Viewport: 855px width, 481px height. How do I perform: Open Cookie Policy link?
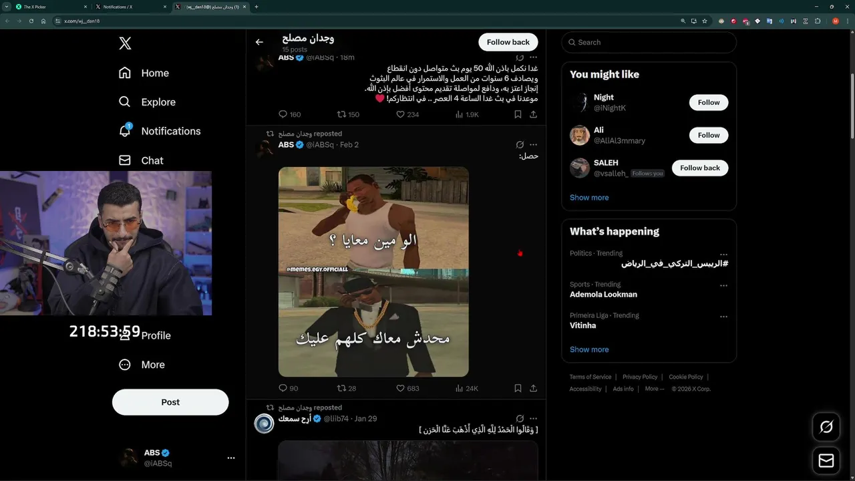click(x=686, y=377)
